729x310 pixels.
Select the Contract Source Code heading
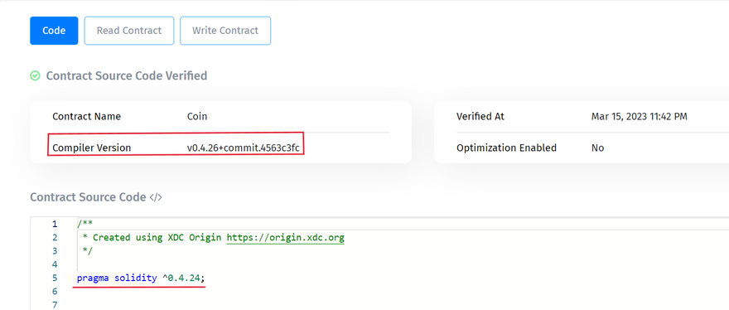point(88,197)
